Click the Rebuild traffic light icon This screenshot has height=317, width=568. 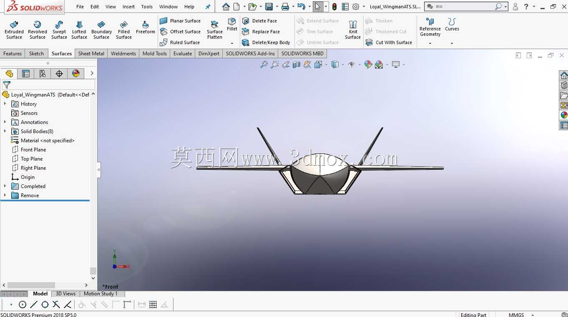pyautogui.click(x=334, y=7)
